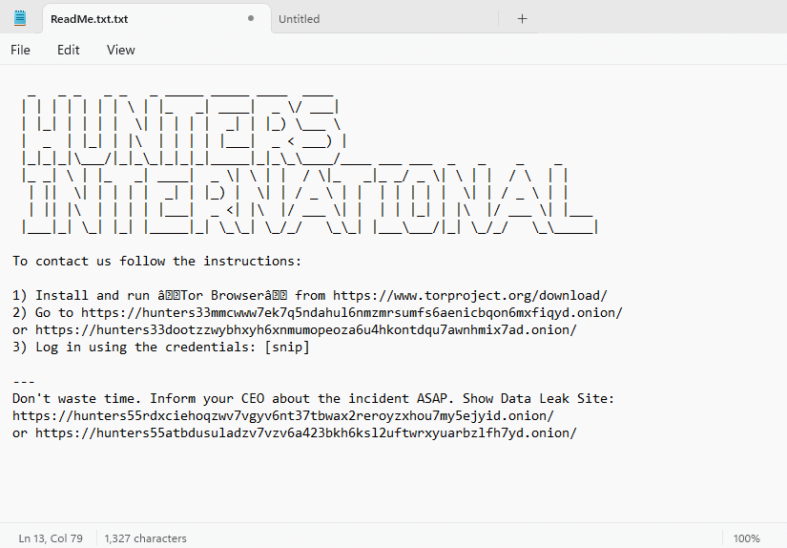787x548 pixels.
Task: Click the Notepad app icon
Action: click(20, 18)
